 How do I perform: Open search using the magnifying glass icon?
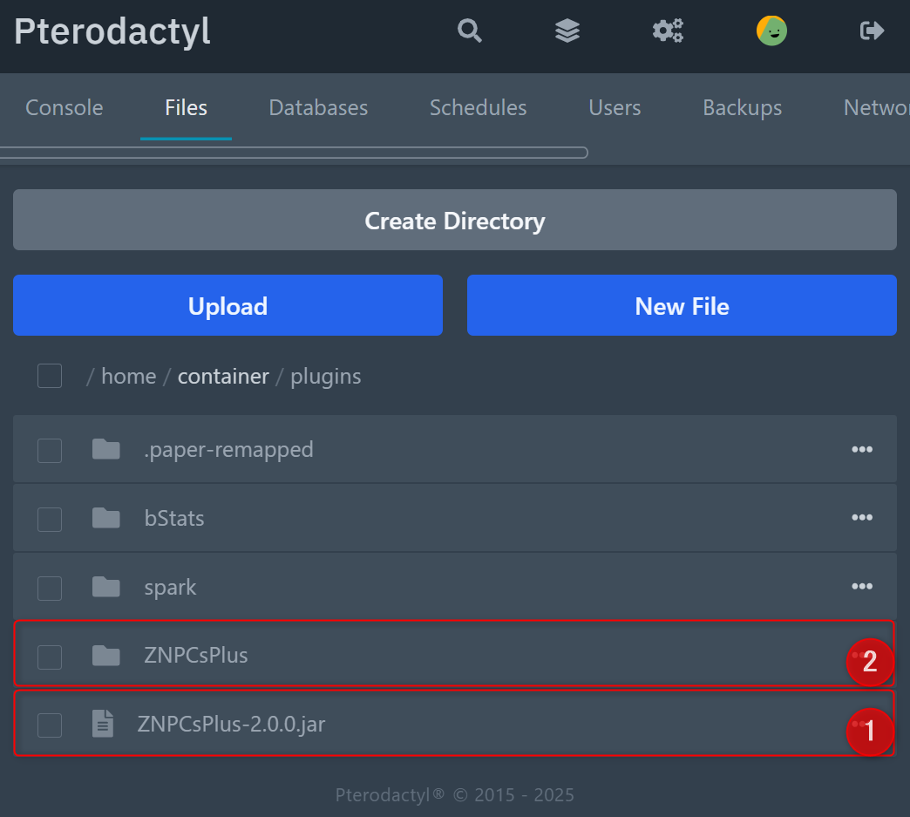[469, 31]
